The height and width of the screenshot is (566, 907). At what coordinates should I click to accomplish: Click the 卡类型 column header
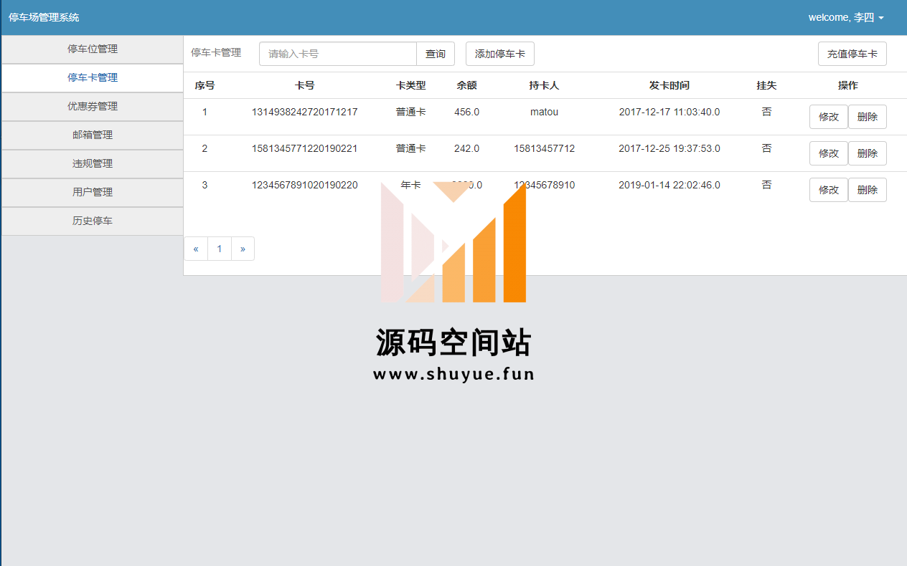[411, 85]
